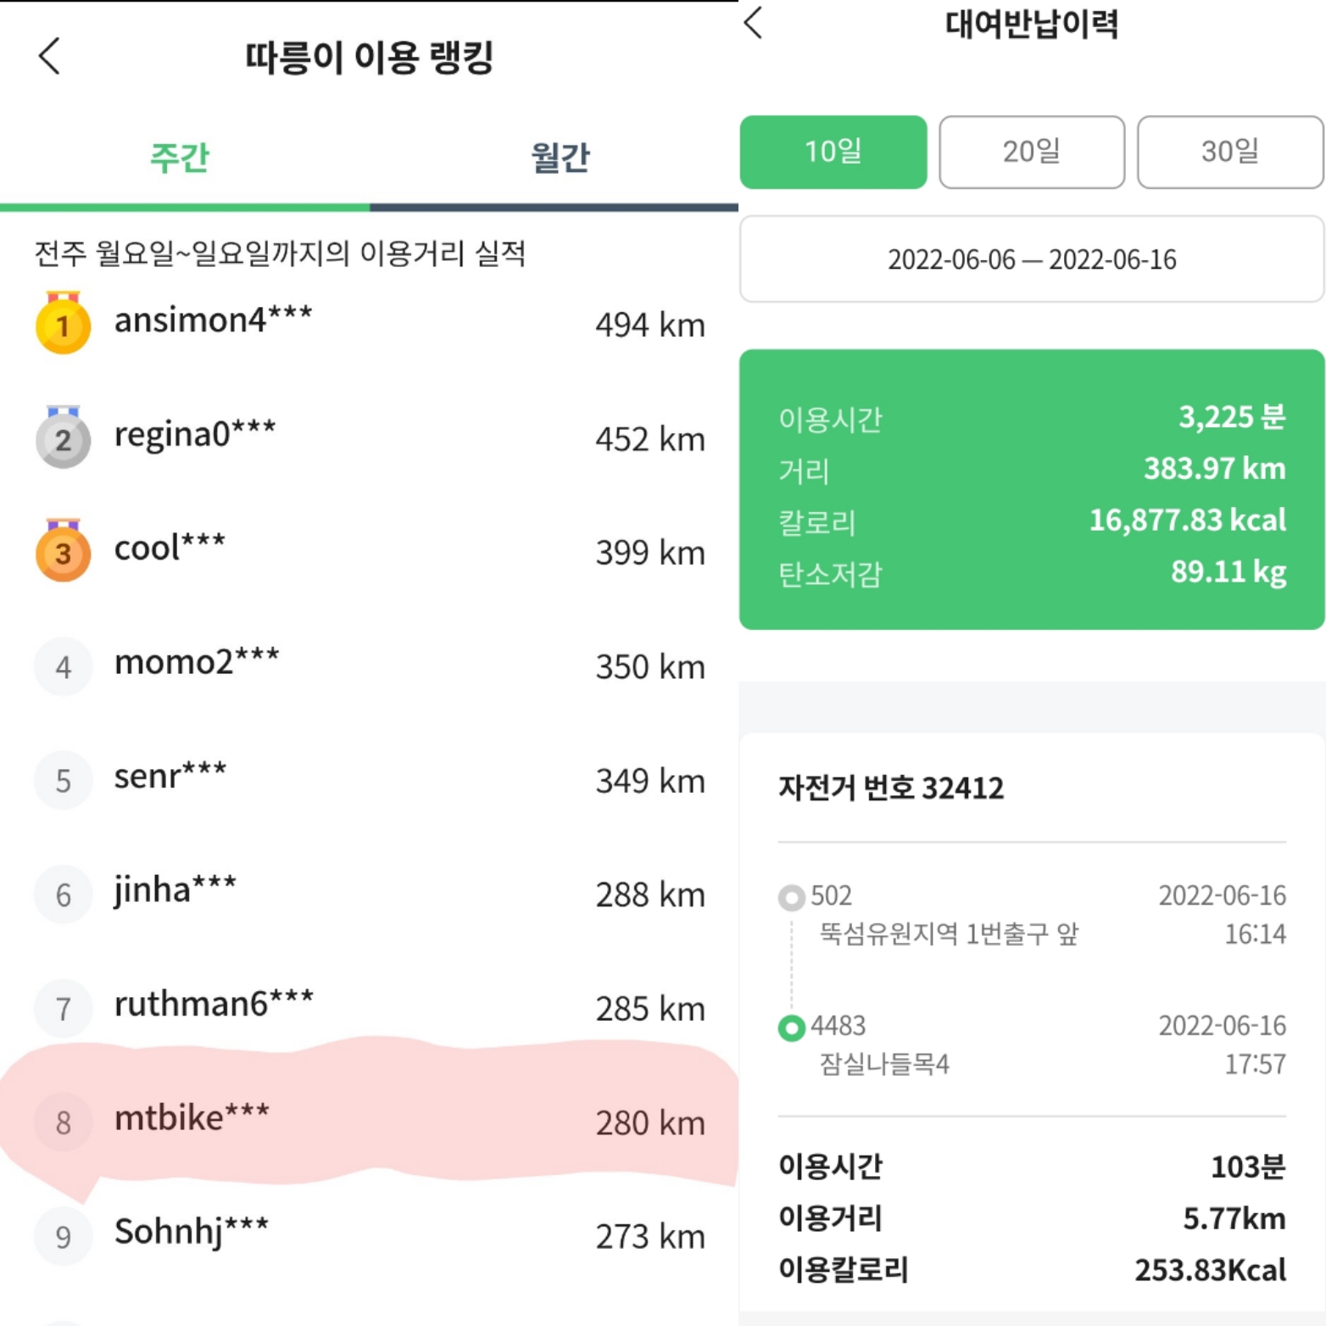Image resolution: width=1326 pixels, height=1326 pixels.
Task: Tap the bronze third-place medal icon
Action: click(x=63, y=553)
